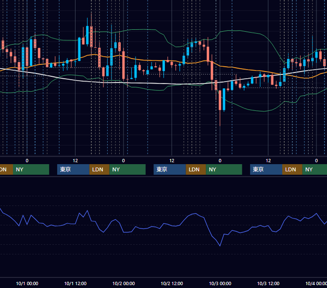327x288 pixels.
Task: Click the 10/2 12:00 date label
Action: (172, 283)
